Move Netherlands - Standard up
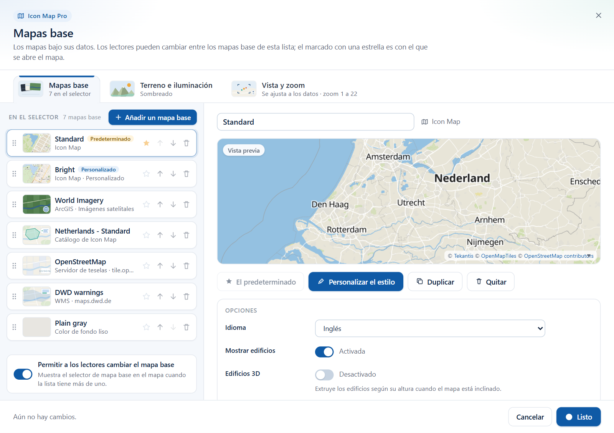Image resolution: width=614 pixels, height=433 pixels. 160,235
